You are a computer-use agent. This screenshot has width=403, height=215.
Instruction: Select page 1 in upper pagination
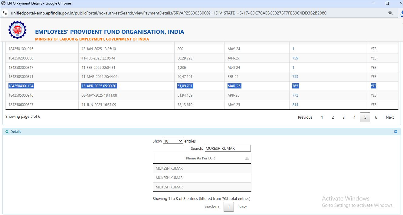tap(322, 117)
